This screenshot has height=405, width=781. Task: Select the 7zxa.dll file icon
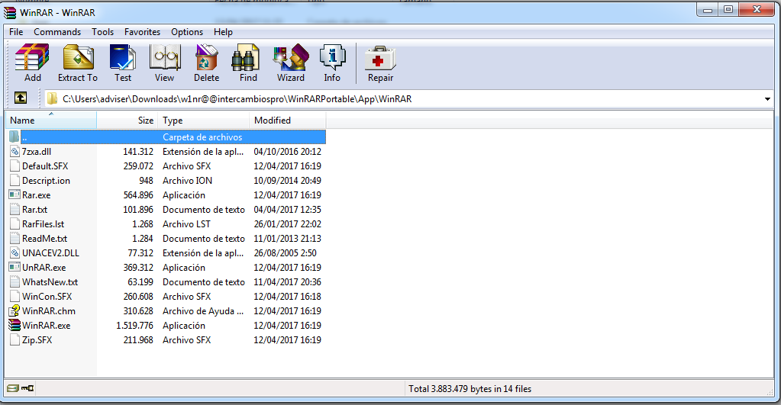15,151
